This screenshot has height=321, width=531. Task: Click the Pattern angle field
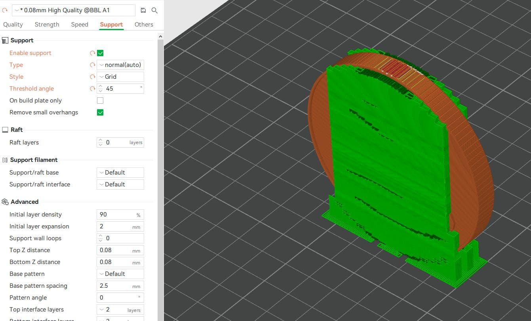coord(120,298)
